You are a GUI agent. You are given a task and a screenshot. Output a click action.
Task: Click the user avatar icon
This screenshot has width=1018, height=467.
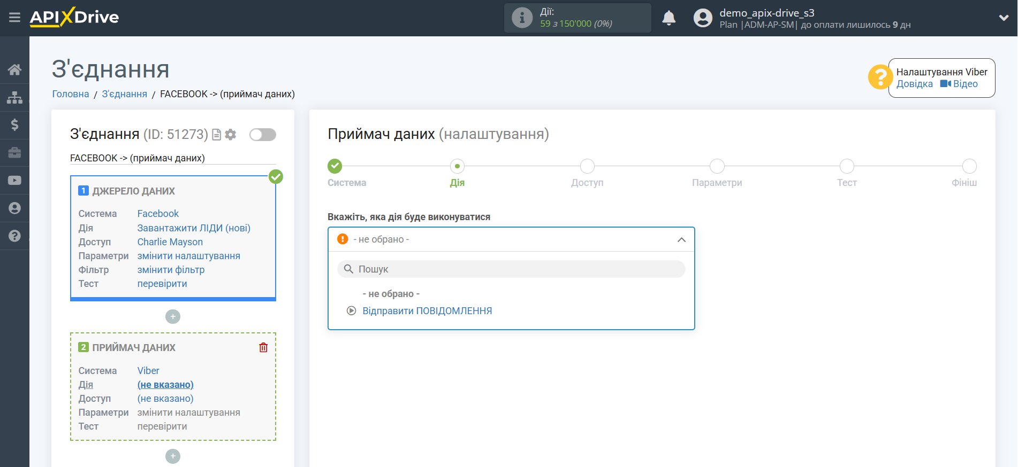pos(703,18)
